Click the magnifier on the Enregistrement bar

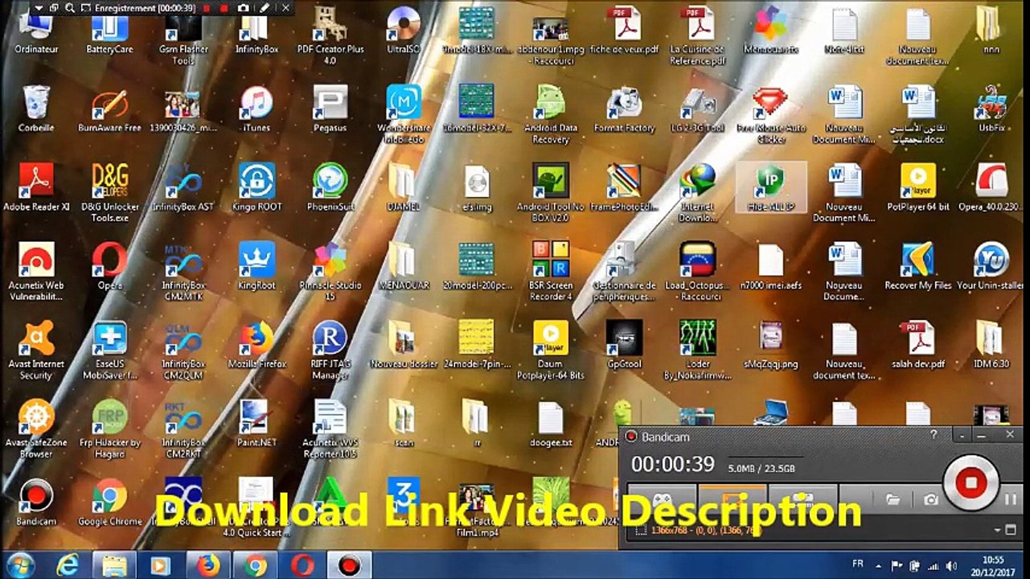pos(70,7)
